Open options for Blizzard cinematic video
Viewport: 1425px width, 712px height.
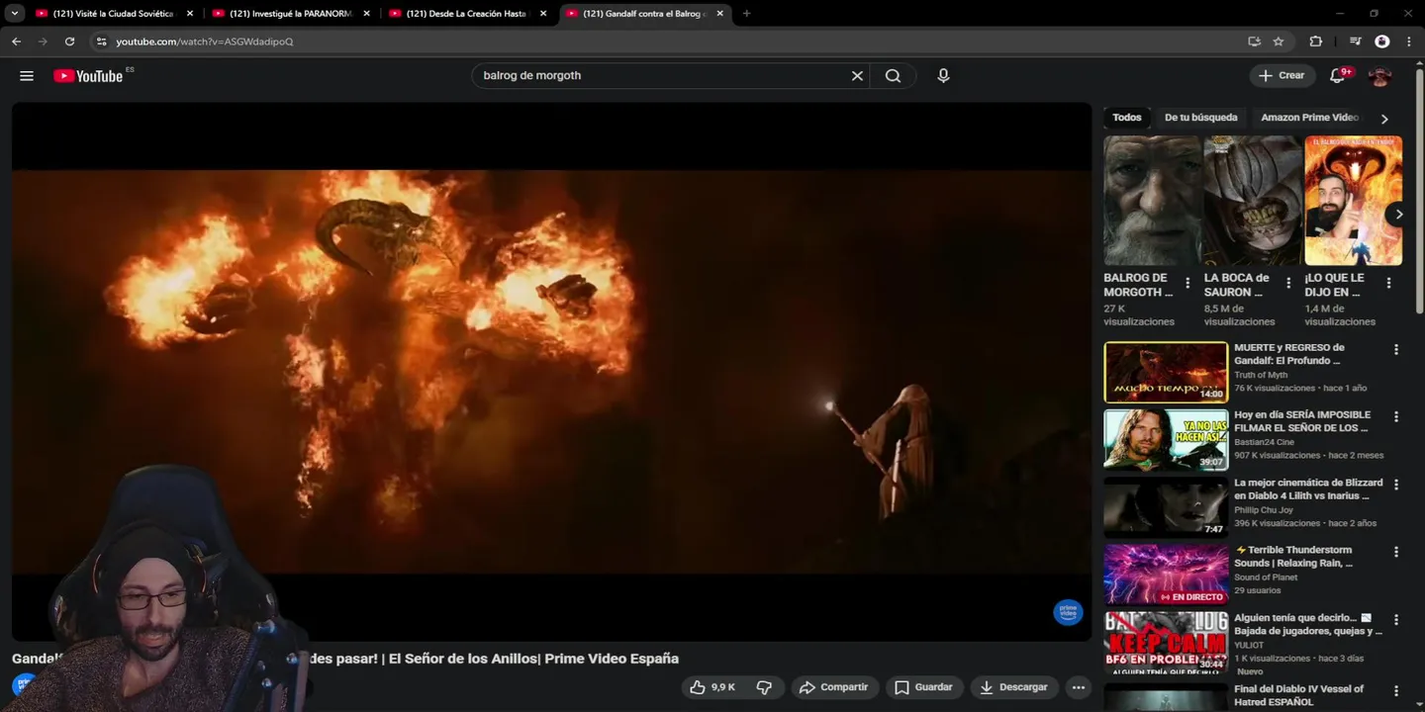click(x=1396, y=485)
